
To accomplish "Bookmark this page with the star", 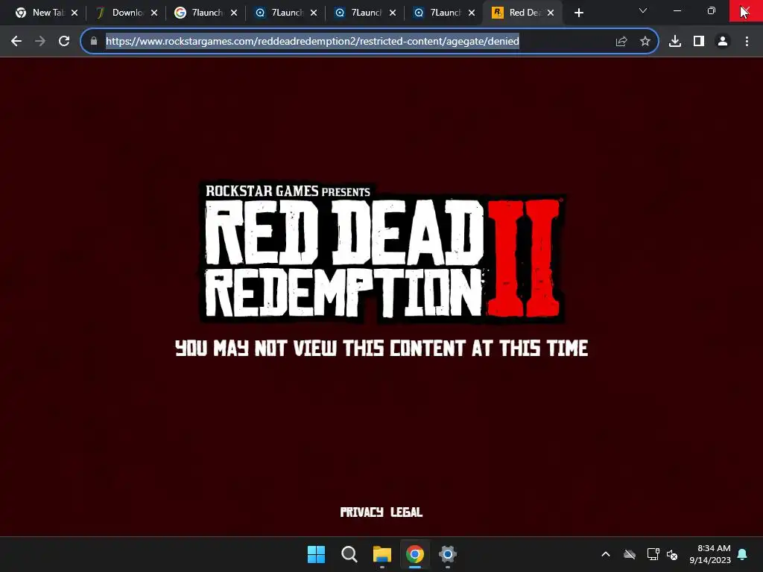I will [x=645, y=42].
